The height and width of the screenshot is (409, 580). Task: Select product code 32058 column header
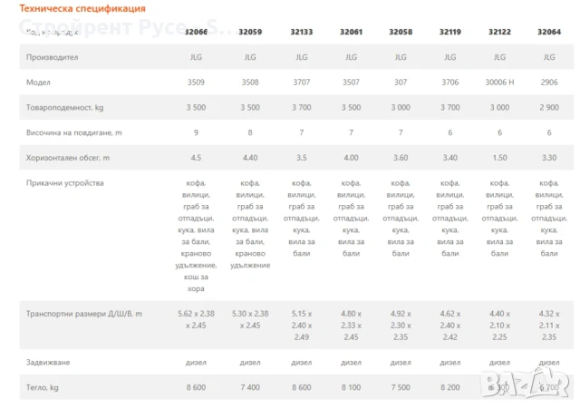pyautogui.click(x=401, y=32)
